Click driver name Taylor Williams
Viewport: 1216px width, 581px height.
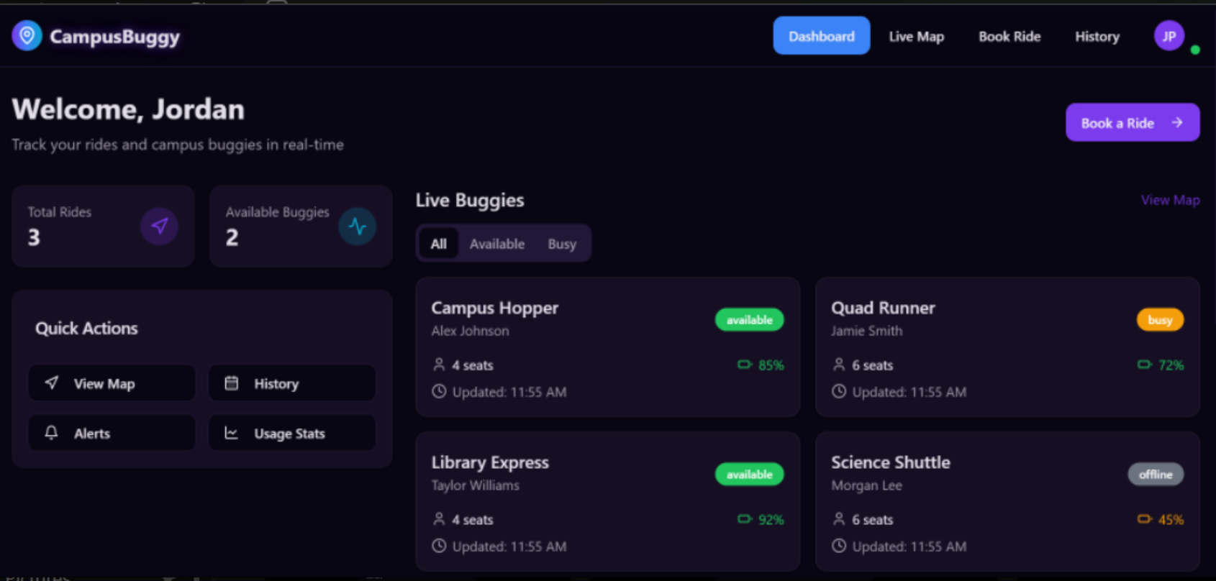point(475,485)
